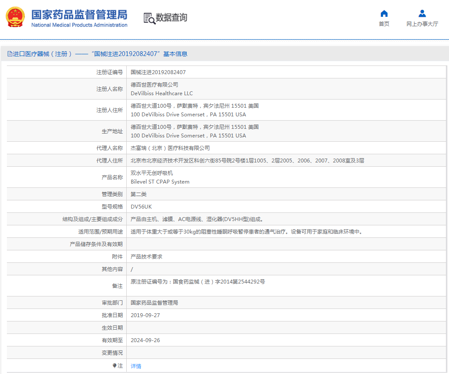
Task: Click the 数据查询 magnifier document icon
Action: [149, 18]
